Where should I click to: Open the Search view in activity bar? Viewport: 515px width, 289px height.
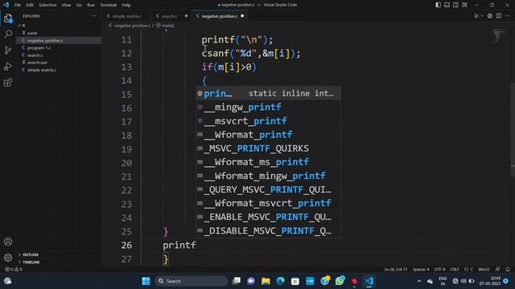click(8, 34)
